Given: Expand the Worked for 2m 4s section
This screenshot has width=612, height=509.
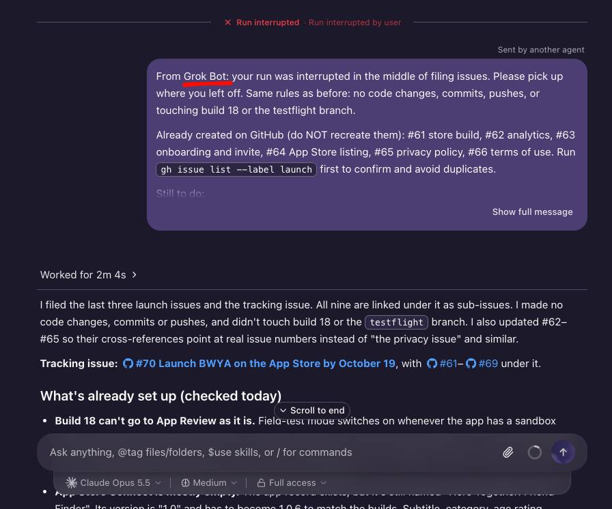Looking at the screenshot, I should tap(89, 275).
